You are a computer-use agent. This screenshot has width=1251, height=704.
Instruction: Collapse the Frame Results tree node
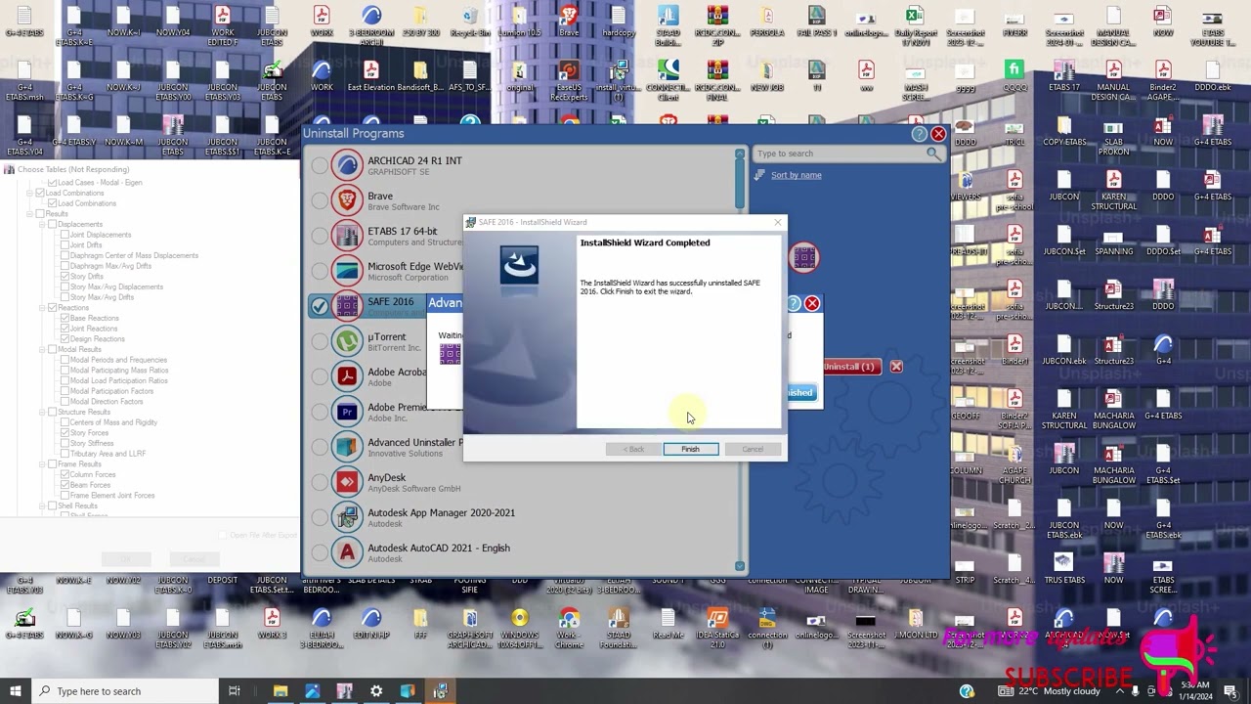(x=42, y=464)
